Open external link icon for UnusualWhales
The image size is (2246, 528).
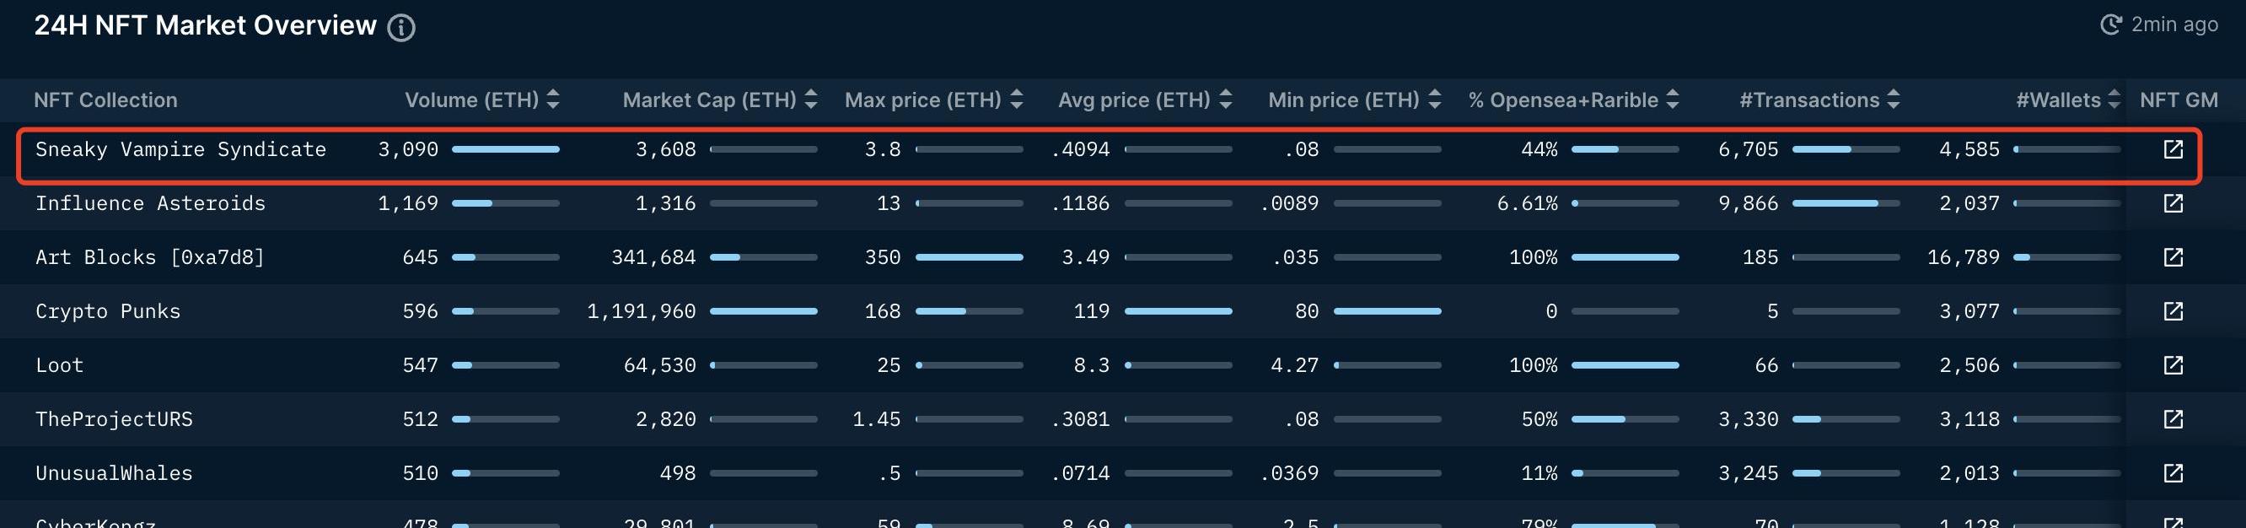click(2173, 473)
